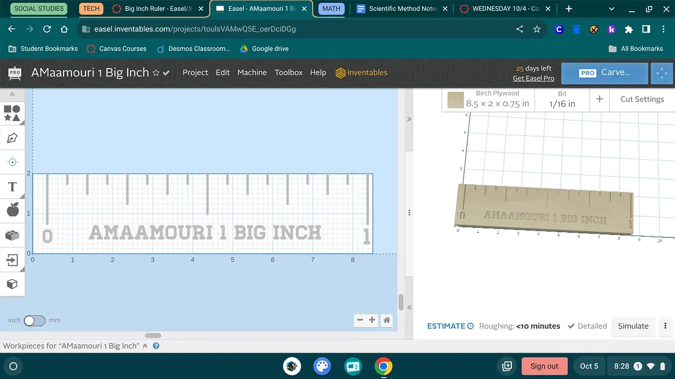The image size is (675, 379).
Task: Click the Simulate button
Action: 633,326
